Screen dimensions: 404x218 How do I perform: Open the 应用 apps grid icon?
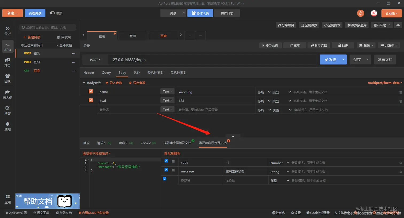[x=7, y=199]
